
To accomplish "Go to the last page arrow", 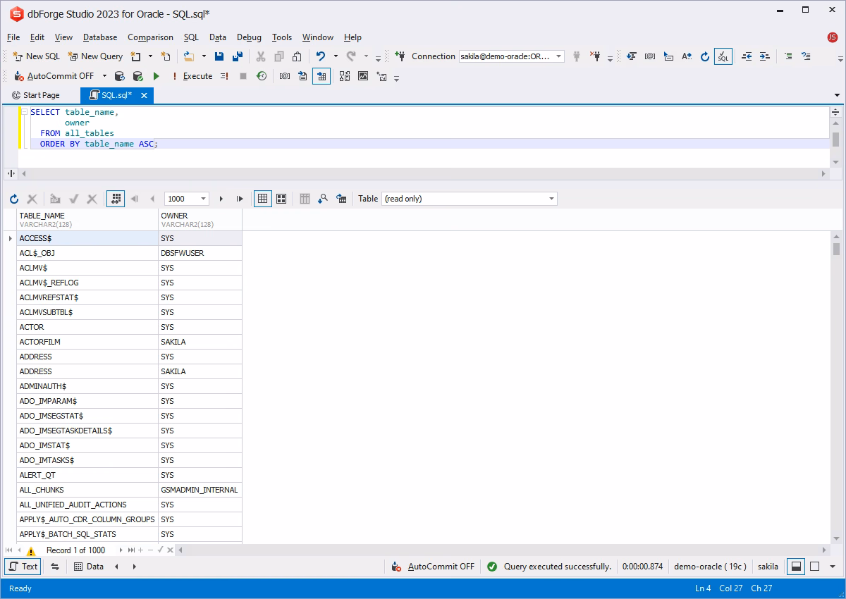I will 240,199.
